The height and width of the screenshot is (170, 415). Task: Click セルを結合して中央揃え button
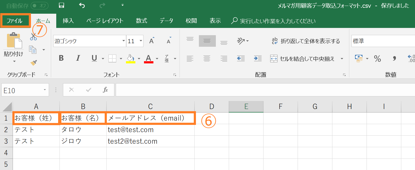click(x=303, y=59)
